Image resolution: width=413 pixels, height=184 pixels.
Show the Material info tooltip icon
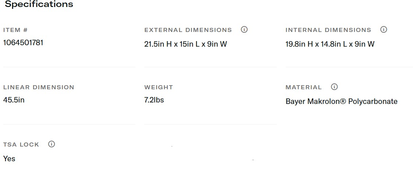click(334, 87)
